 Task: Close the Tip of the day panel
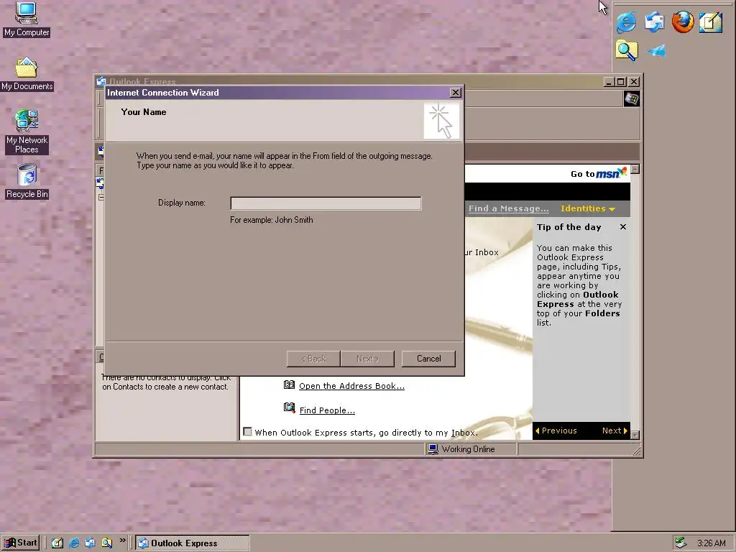[x=623, y=226]
